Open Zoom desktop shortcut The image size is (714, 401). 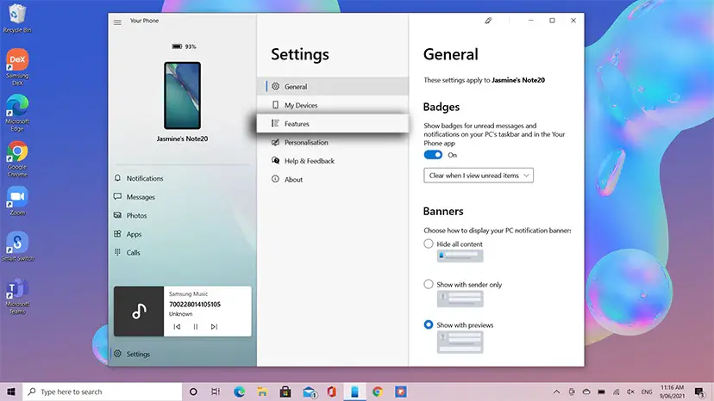tap(17, 200)
